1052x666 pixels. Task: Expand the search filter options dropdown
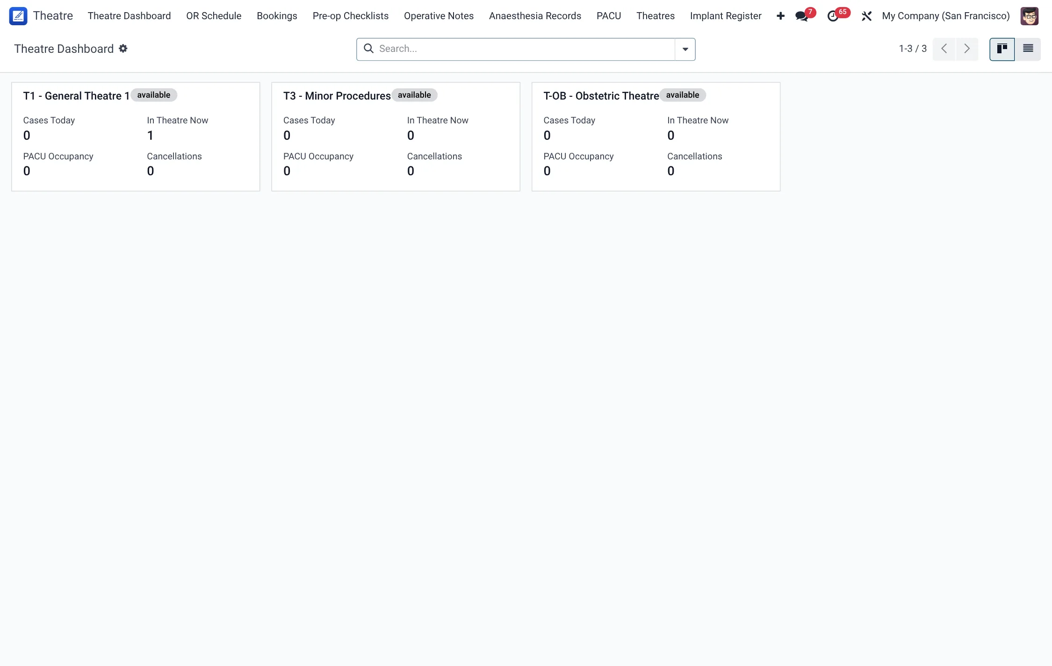click(685, 49)
